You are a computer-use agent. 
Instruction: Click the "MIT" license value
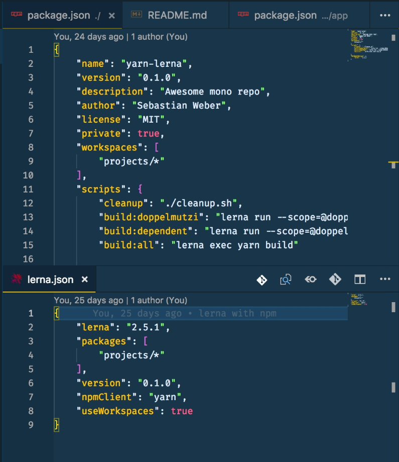click(151, 119)
